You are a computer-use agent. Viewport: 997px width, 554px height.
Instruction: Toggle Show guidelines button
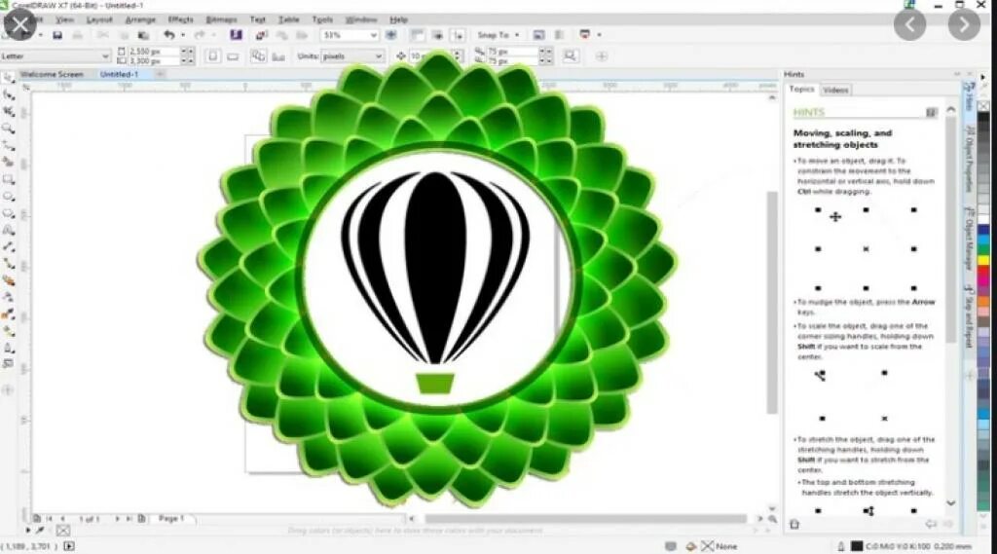click(459, 35)
